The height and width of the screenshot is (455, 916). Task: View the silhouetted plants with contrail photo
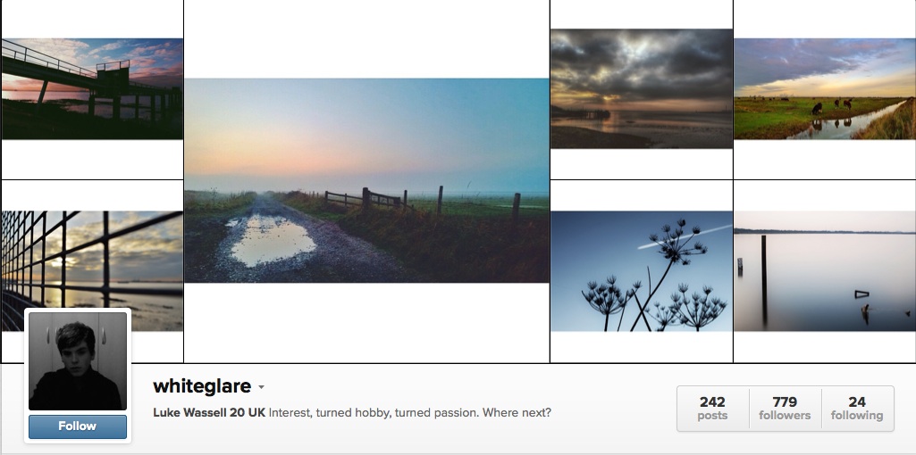point(642,270)
